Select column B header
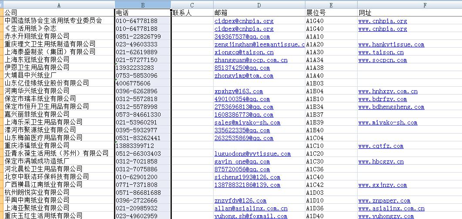This screenshot has width=462, height=219. (x=143, y=5)
